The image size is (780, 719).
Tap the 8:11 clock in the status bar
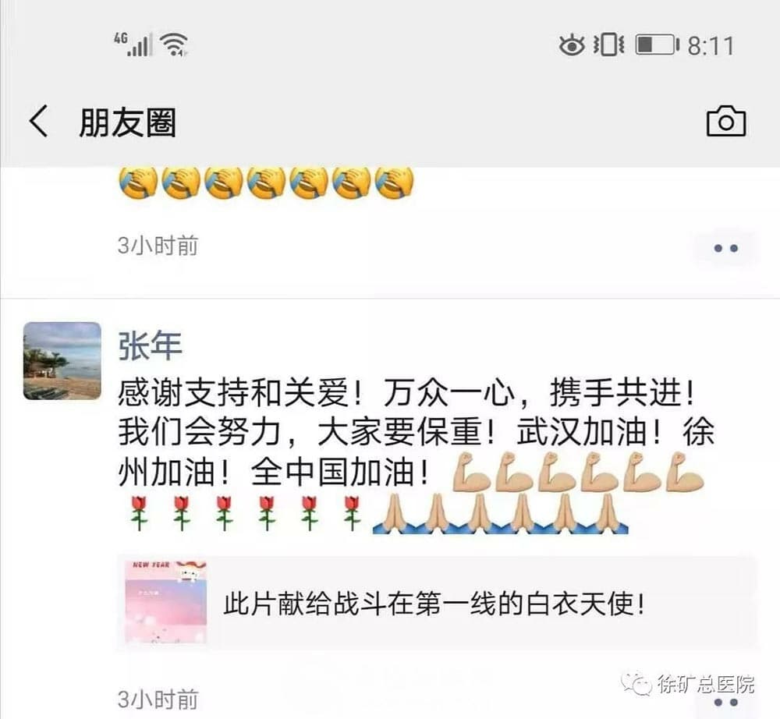point(711,46)
